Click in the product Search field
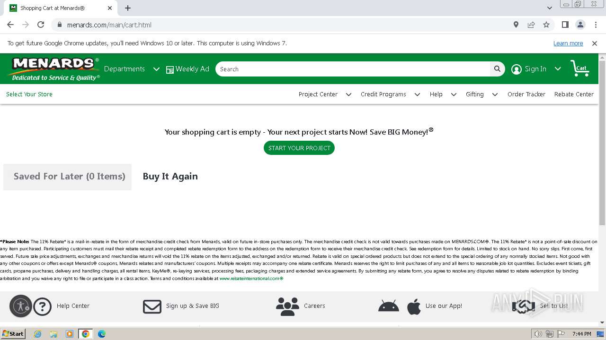This screenshot has height=340, width=606. click(353, 69)
